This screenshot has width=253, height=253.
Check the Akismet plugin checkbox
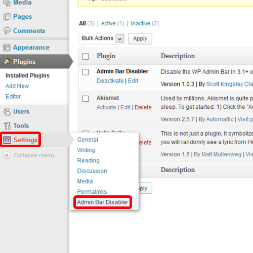(86, 99)
